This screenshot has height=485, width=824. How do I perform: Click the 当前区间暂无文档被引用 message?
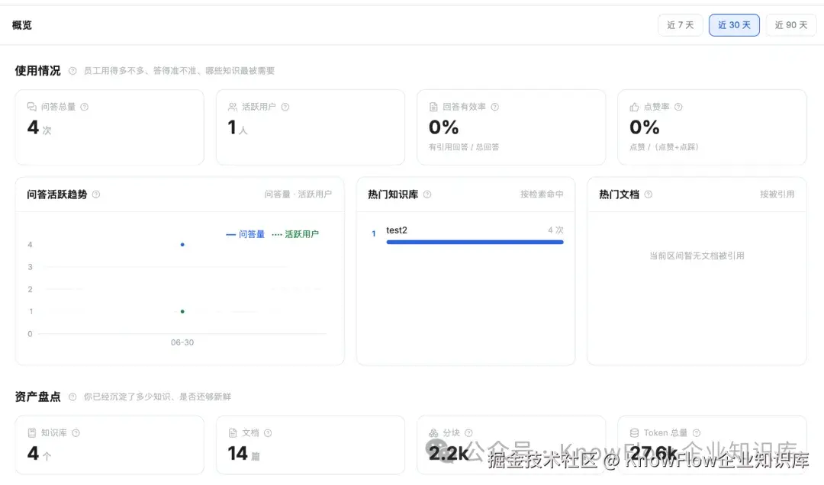pyautogui.click(x=697, y=256)
